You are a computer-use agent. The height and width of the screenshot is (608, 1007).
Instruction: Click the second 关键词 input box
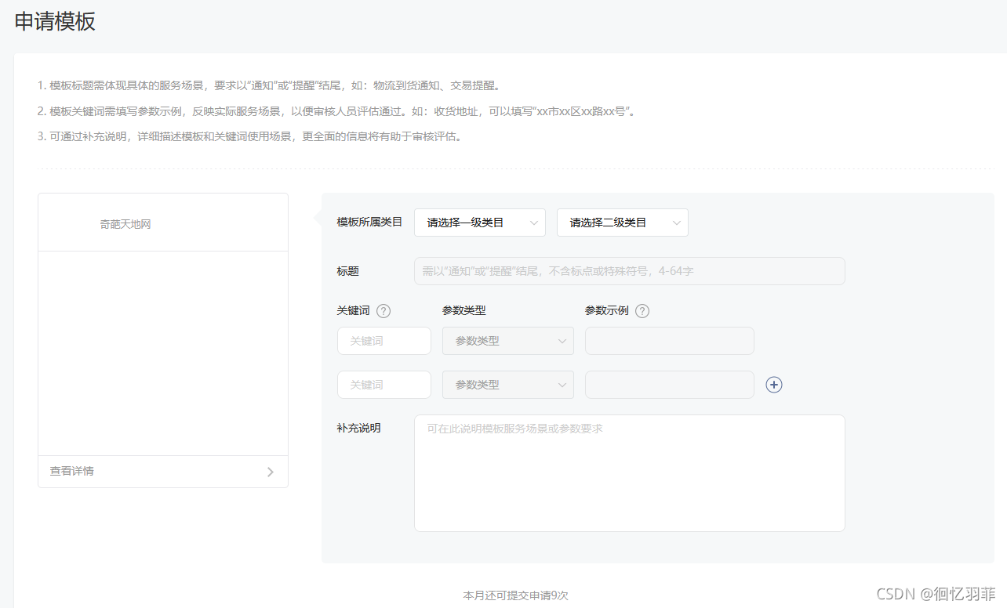384,385
